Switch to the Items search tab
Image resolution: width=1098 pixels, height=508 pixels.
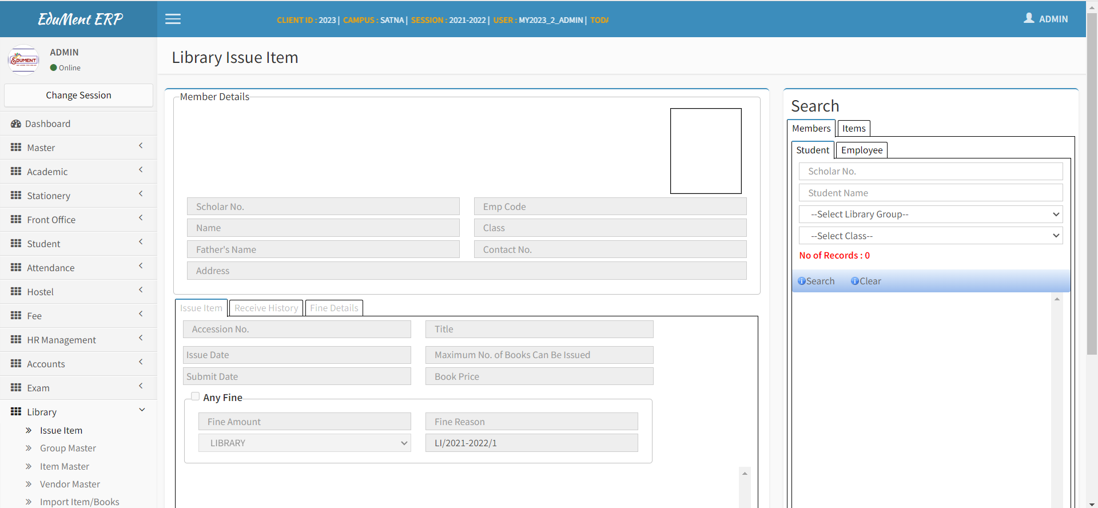pos(853,128)
